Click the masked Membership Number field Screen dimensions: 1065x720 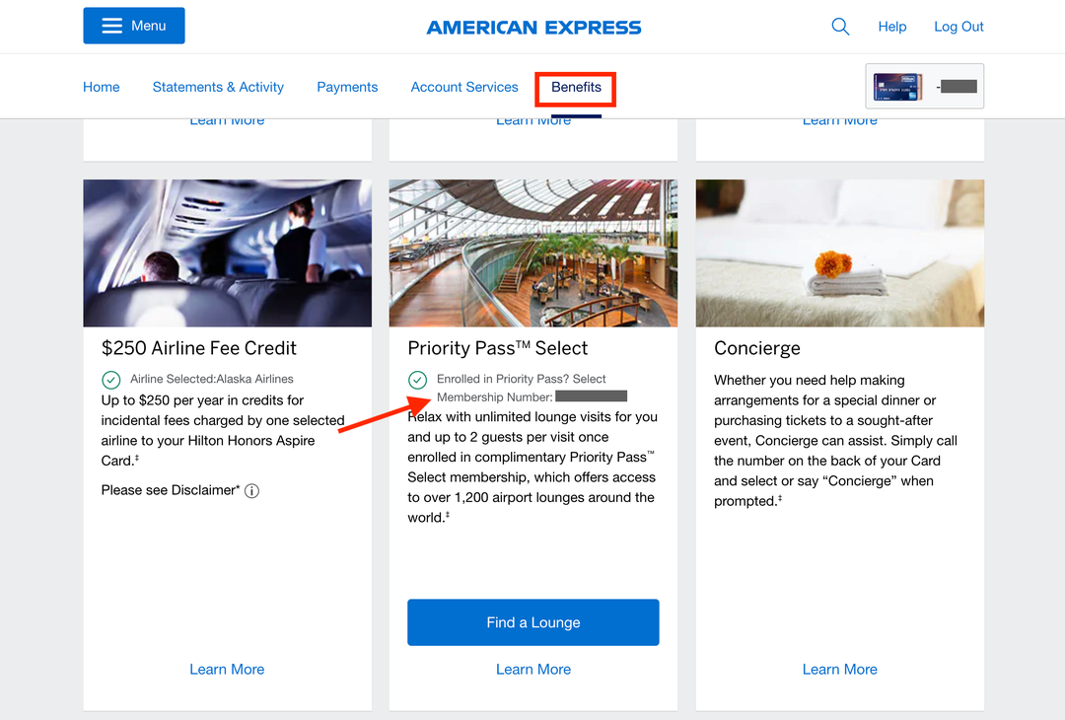[592, 396]
